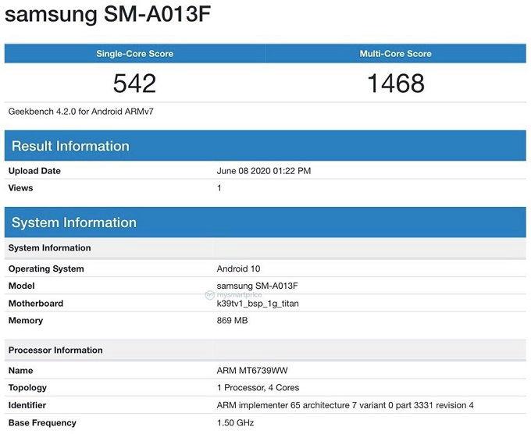Select the Single-Core Score header
Viewport: 531px width, 434px height.
point(135,54)
